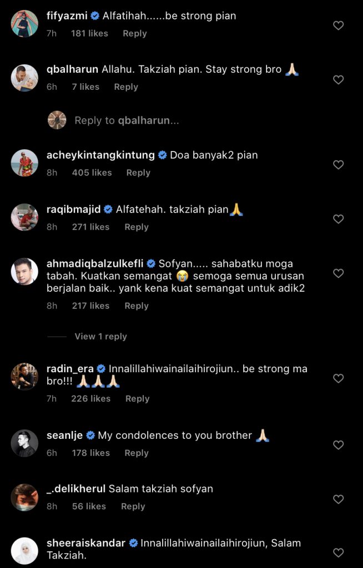Screen dimensions: 363x568
Task: Open the seanlje username profile
Action: coord(65,435)
